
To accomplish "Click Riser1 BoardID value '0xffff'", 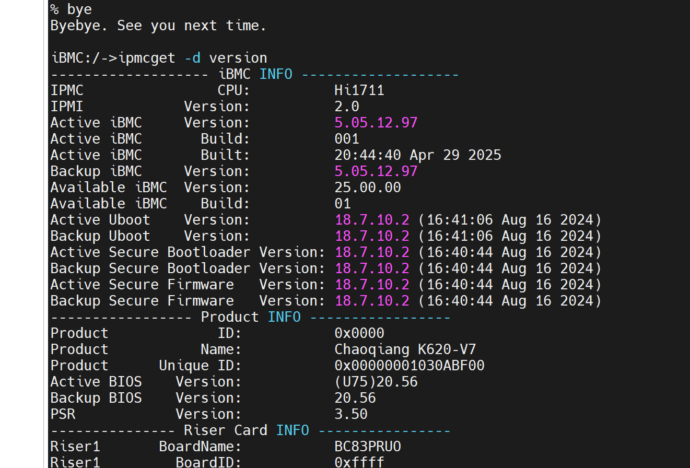I will tap(359, 462).
